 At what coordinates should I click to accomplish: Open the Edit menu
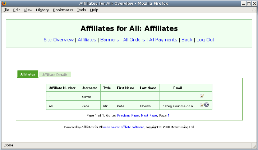[17, 10]
